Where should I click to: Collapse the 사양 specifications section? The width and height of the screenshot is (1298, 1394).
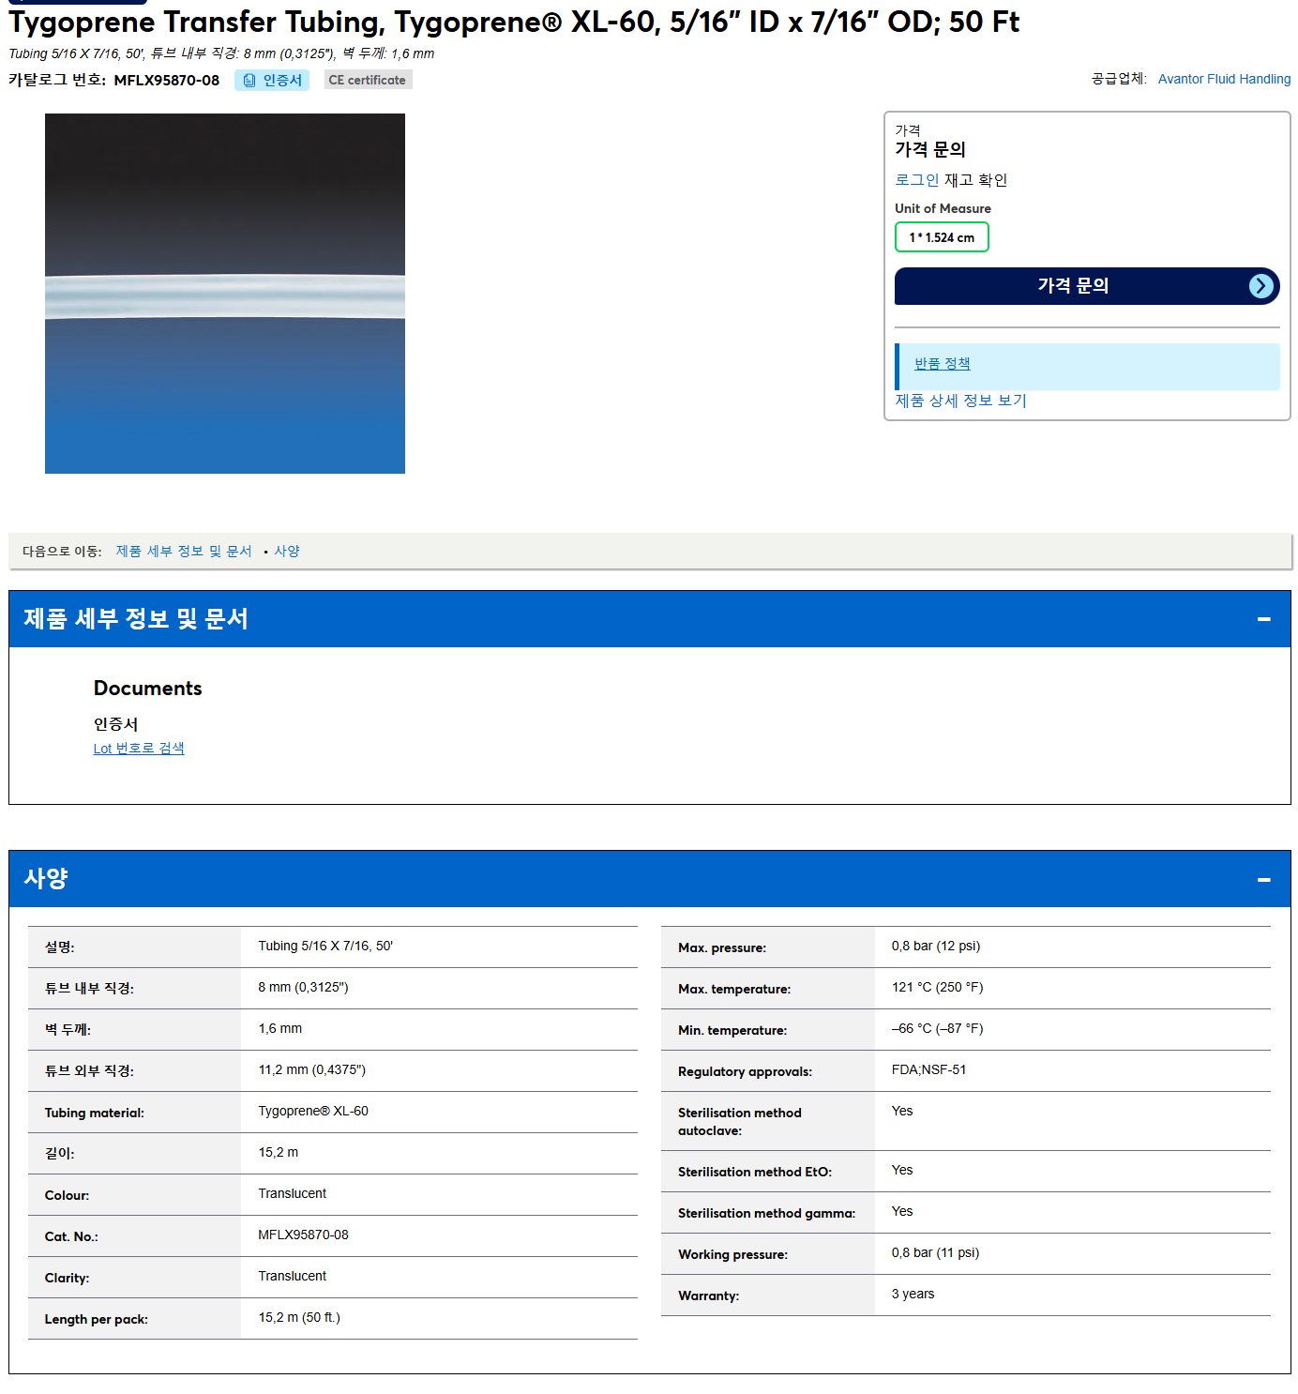(1263, 880)
